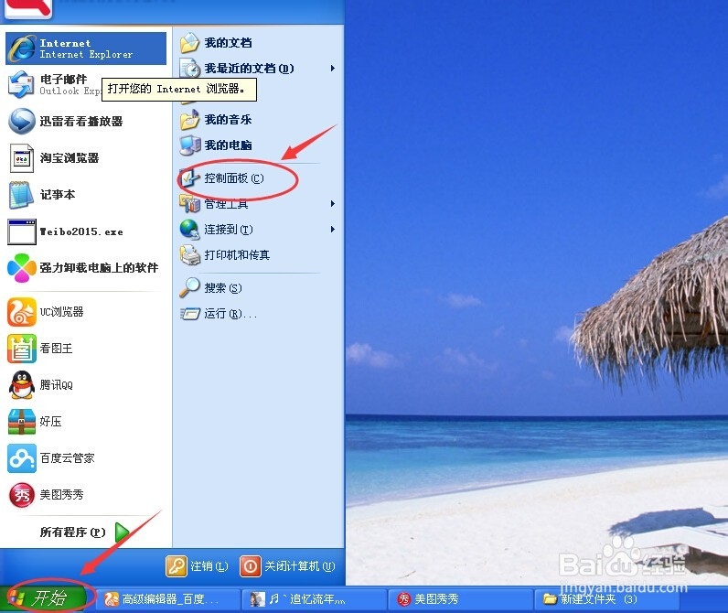The width and height of the screenshot is (728, 613).
Task: Open 记事本 notepad icon
Action: [21, 195]
